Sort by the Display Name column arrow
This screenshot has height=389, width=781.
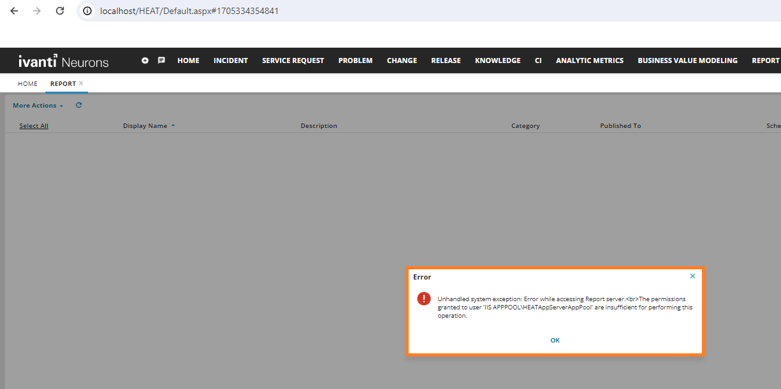pyautogui.click(x=172, y=125)
